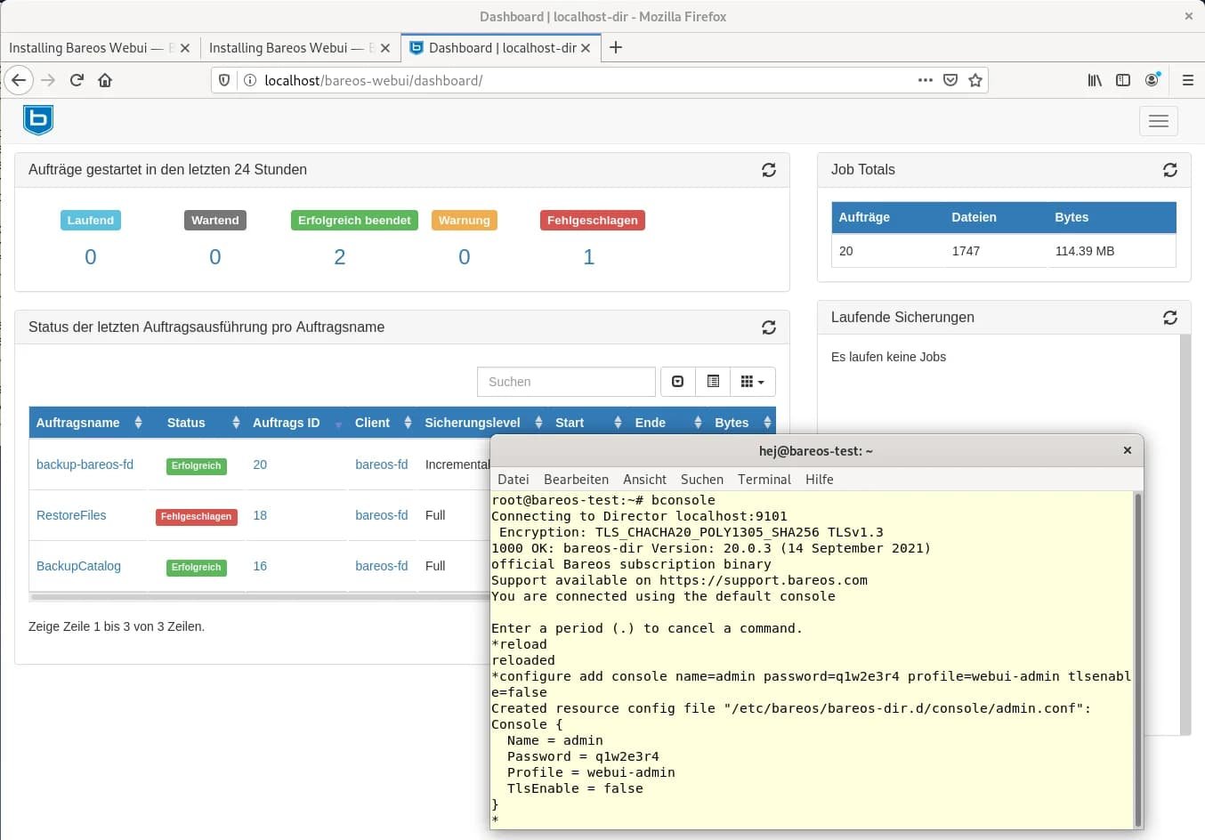This screenshot has width=1205, height=840.
Task: Open job ID 18 link
Action: tap(260, 515)
